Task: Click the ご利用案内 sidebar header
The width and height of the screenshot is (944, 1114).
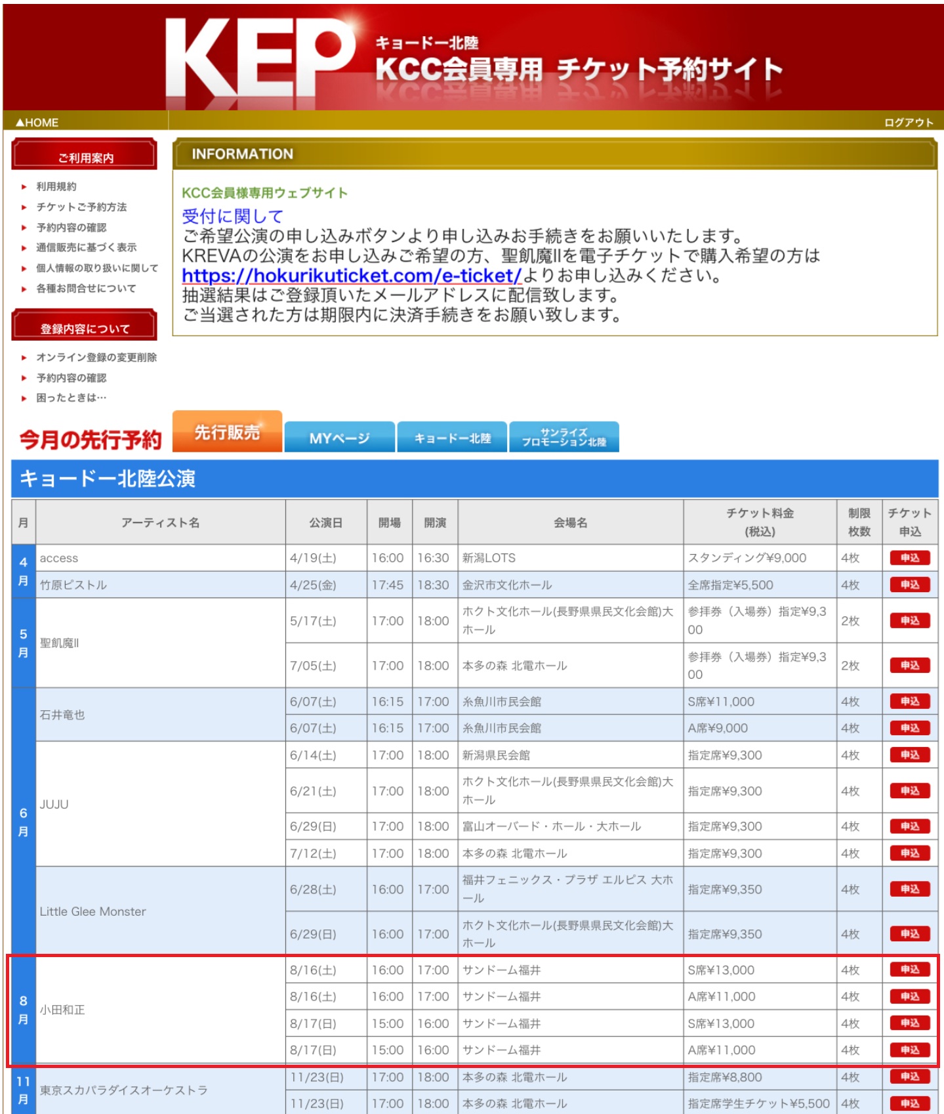Action: 85,156
